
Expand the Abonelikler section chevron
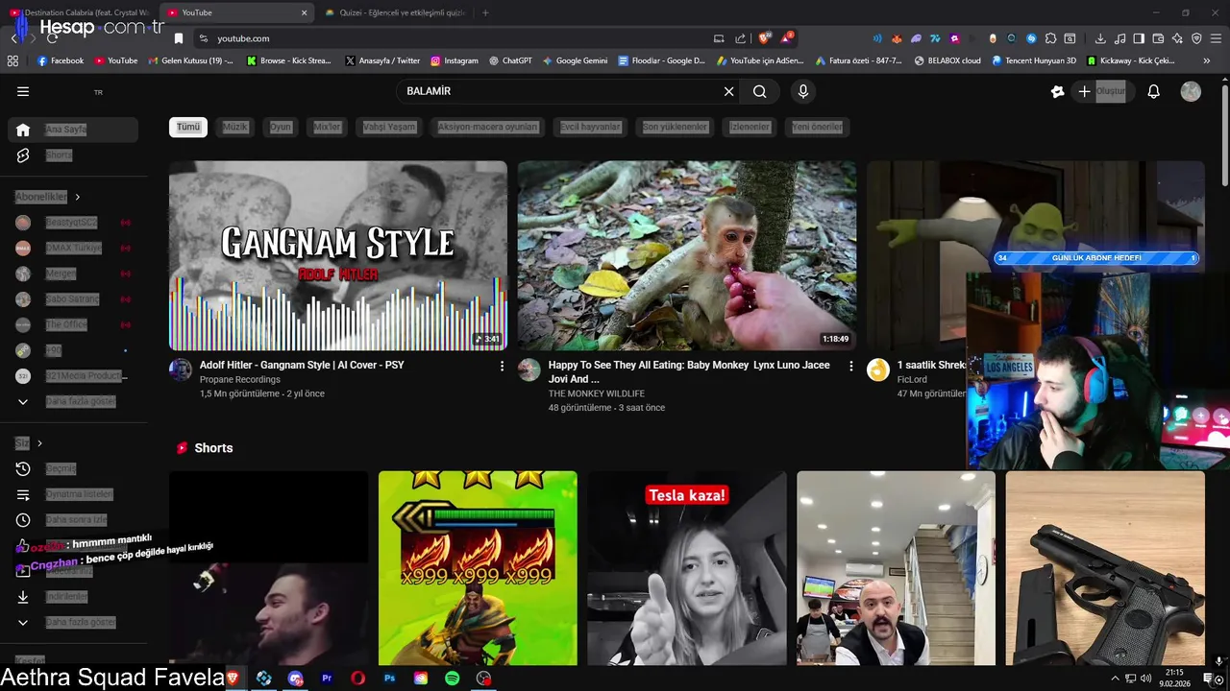[x=78, y=197]
